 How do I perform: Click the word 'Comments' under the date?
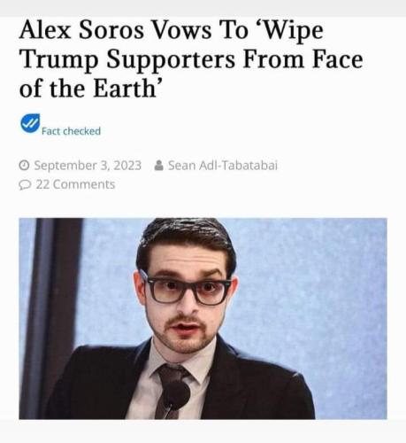click(84, 184)
